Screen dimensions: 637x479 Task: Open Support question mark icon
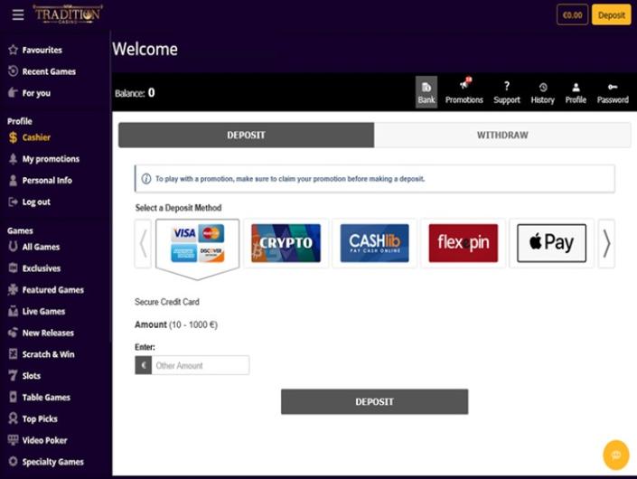[x=507, y=88]
